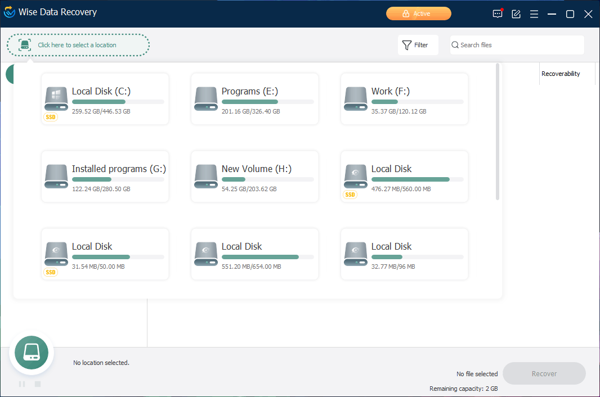The width and height of the screenshot is (600, 397).
Task: Click the Programs (E:) usage bar
Action: 267,102
